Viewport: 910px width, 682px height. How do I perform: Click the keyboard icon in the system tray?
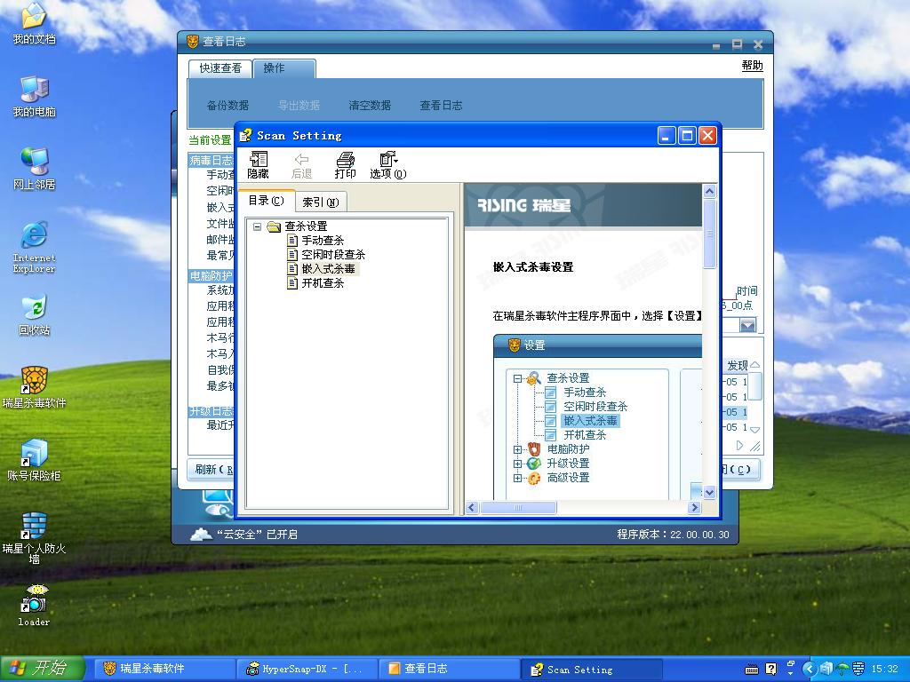click(752, 670)
